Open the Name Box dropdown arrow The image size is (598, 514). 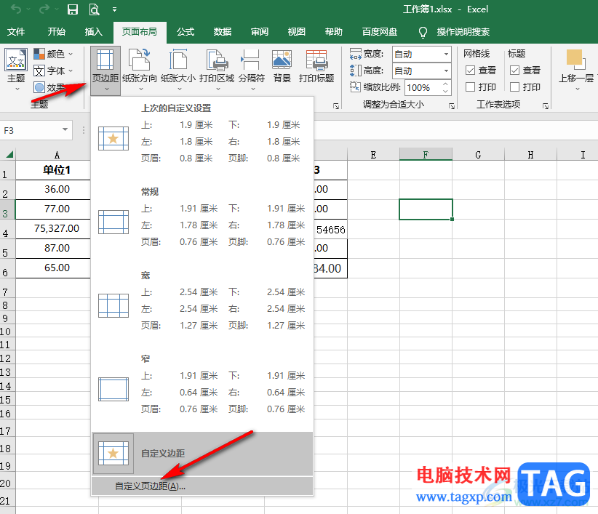pyautogui.click(x=65, y=130)
